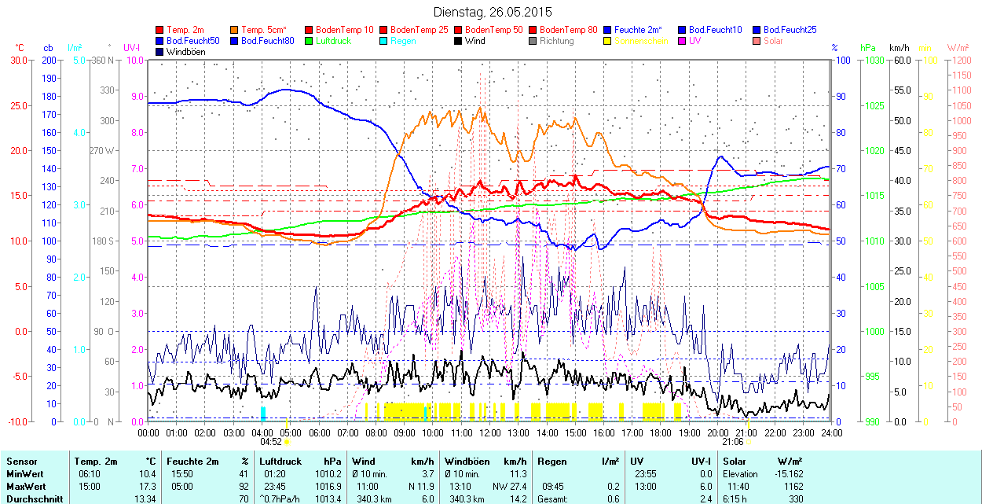Image resolution: width=982 pixels, height=504 pixels.
Task: Click the Luftdruck column header in table
Action: click(x=280, y=462)
